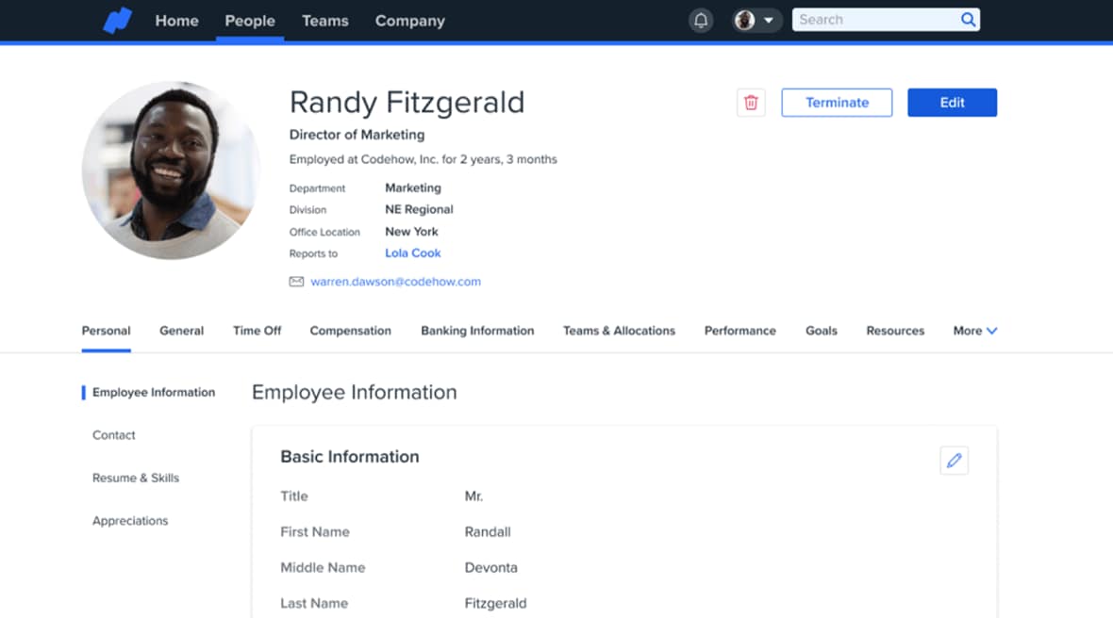Open the Banking Information tab
The width and height of the screenshot is (1113, 618).
point(477,331)
